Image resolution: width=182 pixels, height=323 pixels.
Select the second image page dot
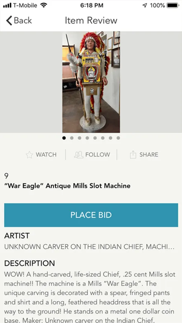pyautogui.click(x=72, y=138)
